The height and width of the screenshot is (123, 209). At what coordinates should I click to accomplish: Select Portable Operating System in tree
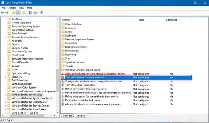point(26,26)
